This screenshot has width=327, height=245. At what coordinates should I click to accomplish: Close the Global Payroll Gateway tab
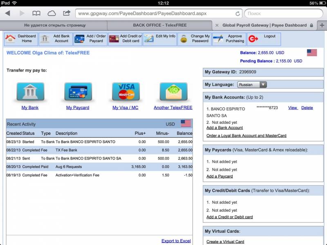click(x=217, y=25)
